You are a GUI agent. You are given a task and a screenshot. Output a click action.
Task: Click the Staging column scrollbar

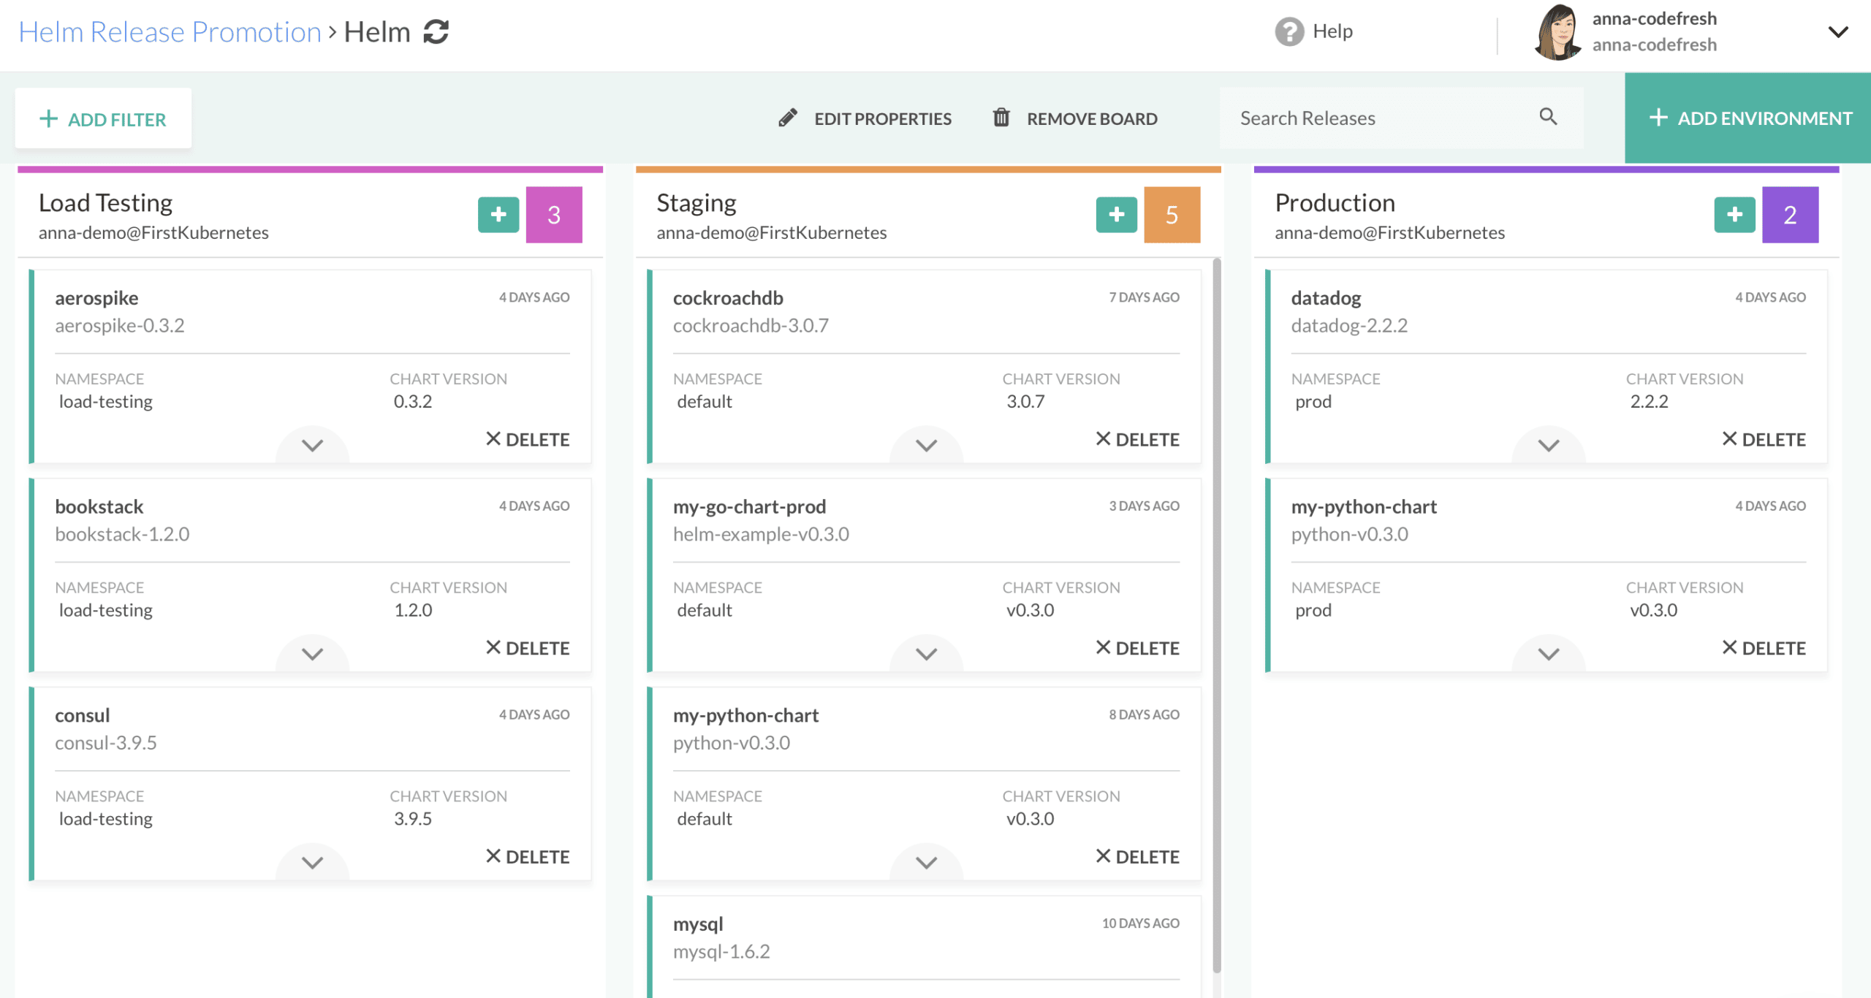(x=1217, y=615)
